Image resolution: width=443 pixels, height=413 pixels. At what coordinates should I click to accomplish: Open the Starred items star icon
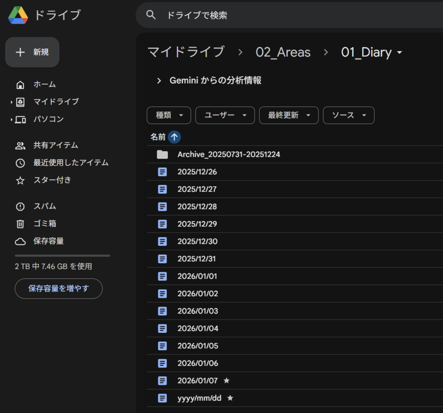[20, 181]
